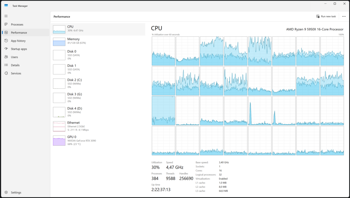Select the Services gear-puzzle icon
Image resolution: width=350 pixels, height=198 pixels.
(6, 73)
